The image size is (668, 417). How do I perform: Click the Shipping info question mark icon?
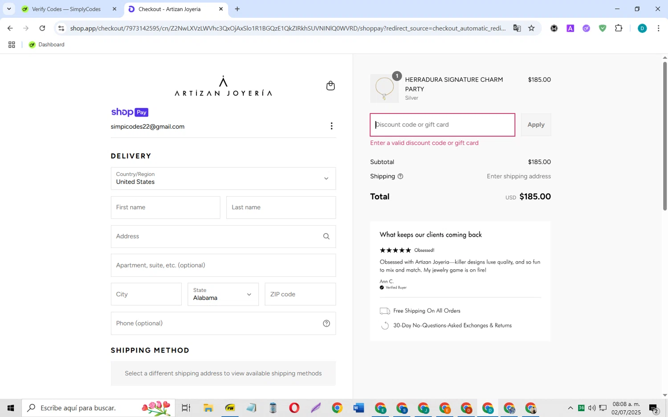point(400,177)
